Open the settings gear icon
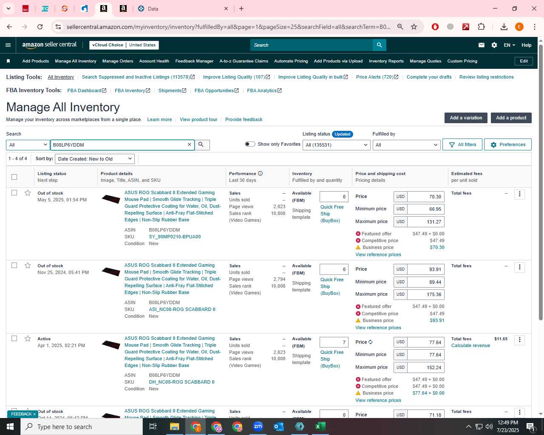This screenshot has width=544, height=435. [494, 45]
